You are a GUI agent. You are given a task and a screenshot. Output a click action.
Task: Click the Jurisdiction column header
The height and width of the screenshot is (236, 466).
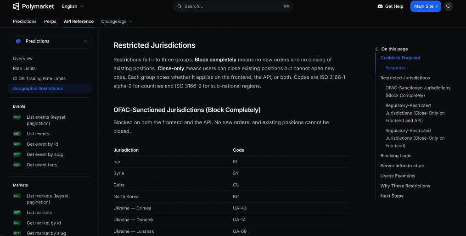[x=126, y=150]
